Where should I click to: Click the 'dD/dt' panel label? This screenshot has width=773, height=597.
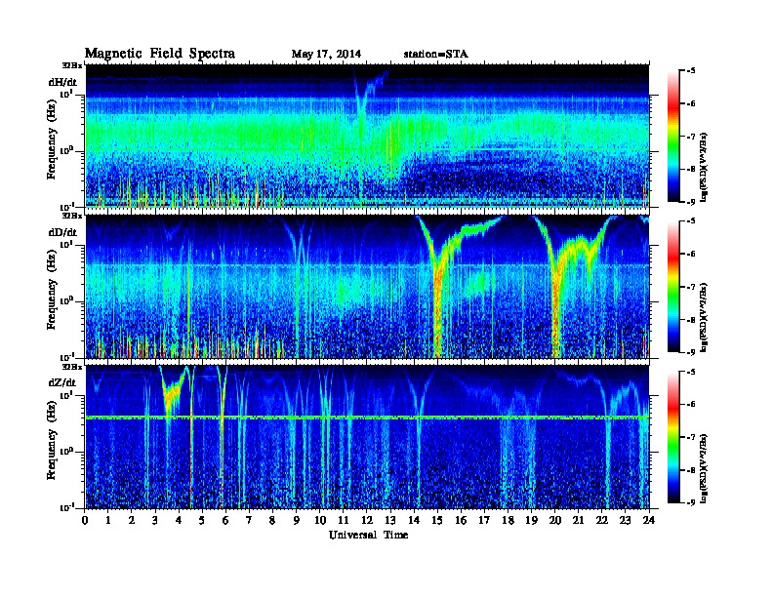point(62,232)
